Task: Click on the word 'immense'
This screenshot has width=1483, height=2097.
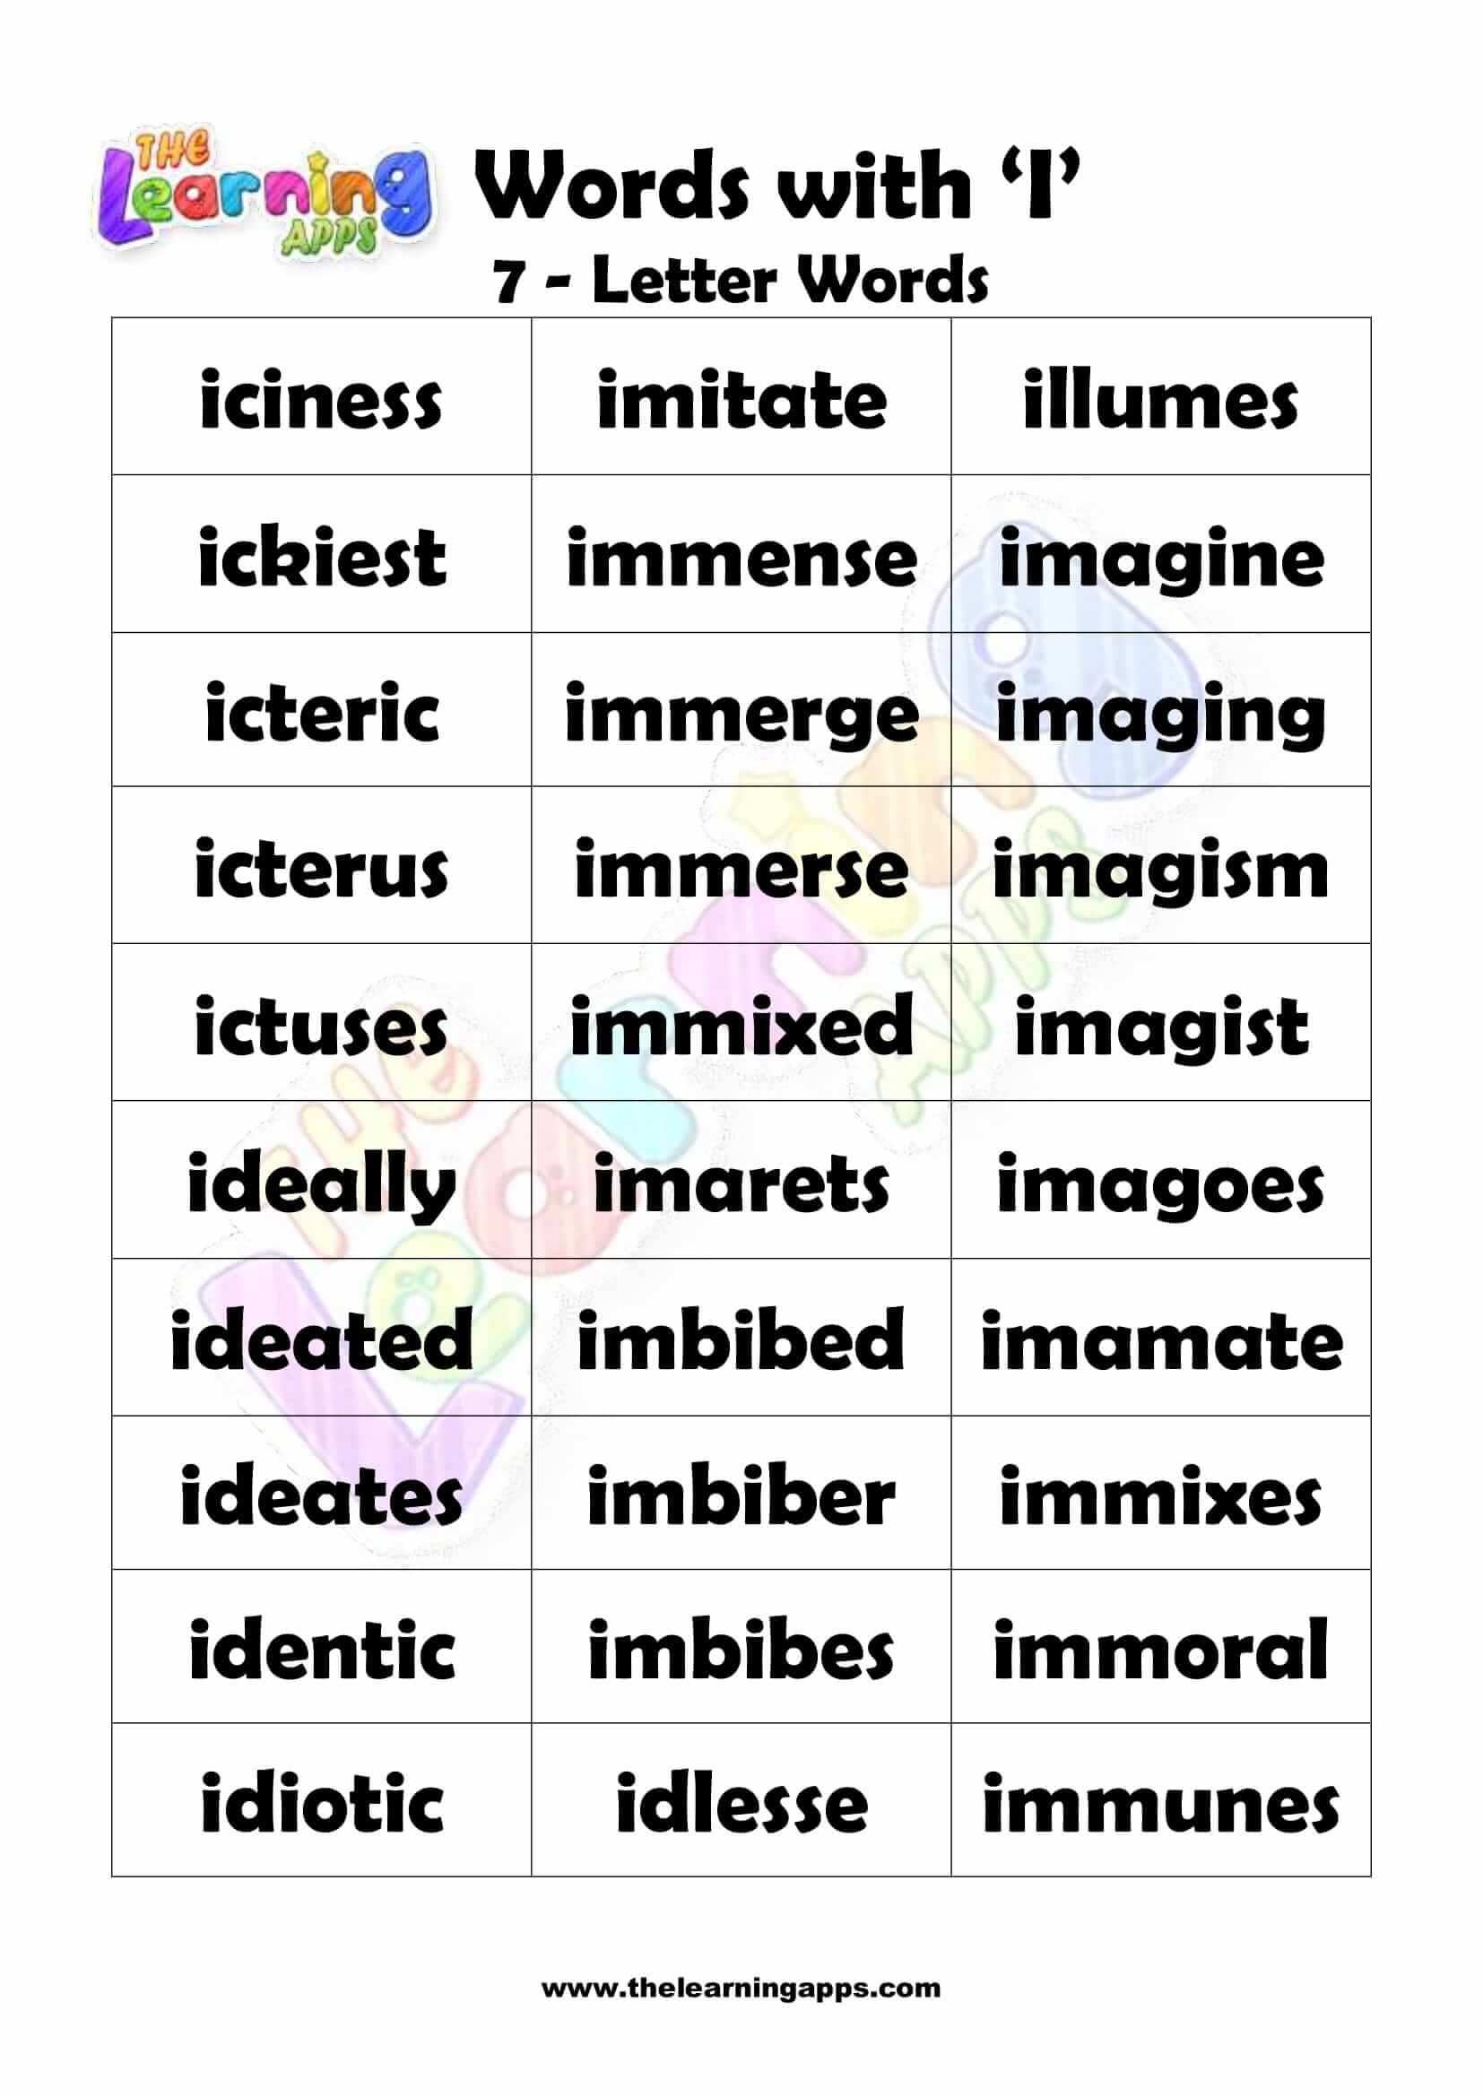Action: pos(741,558)
